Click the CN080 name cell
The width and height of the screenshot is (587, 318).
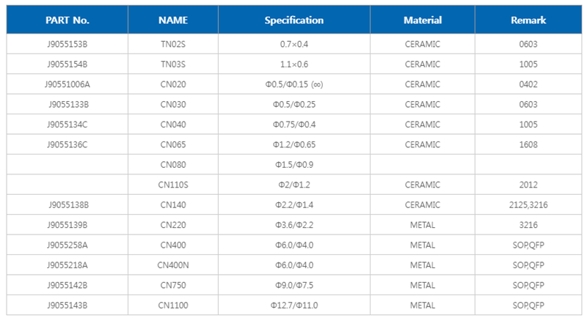point(173,164)
